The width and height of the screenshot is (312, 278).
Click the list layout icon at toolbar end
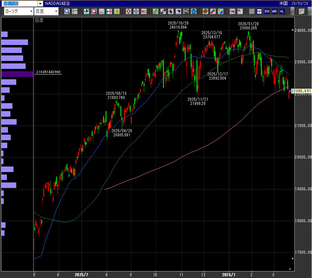[302, 11]
